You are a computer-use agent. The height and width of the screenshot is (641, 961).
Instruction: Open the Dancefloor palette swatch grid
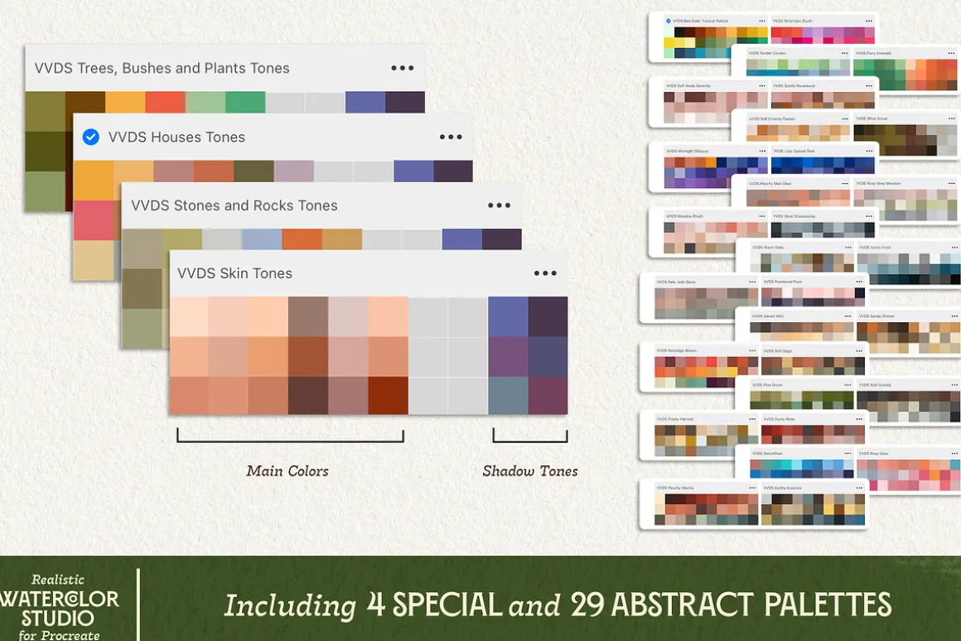tap(802, 469)
